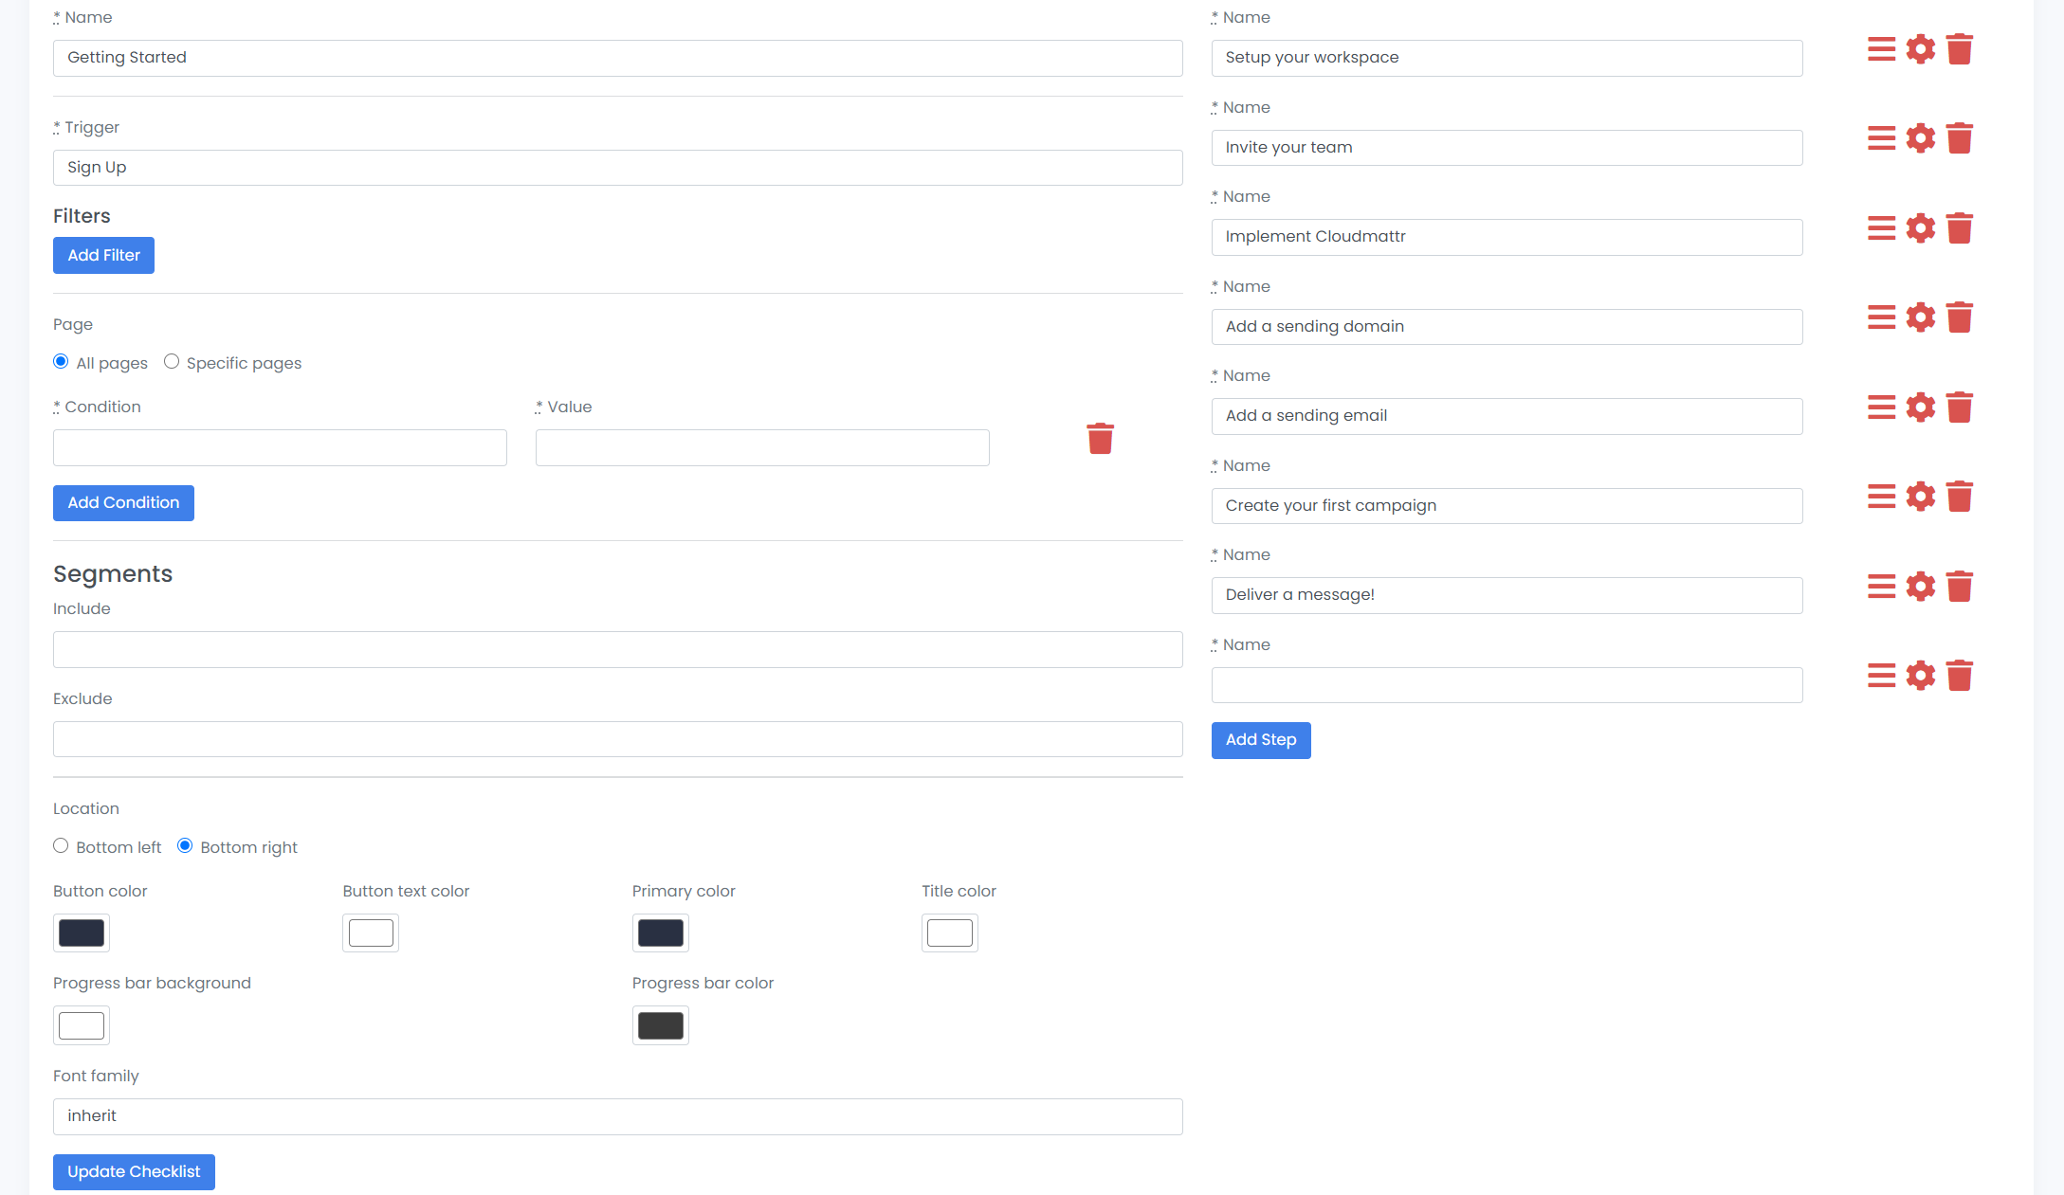Grab reorder handle for Setup your workspace step
Image resolution: width=2064 pixels, height=1195 pixels.
[1881, 49]
